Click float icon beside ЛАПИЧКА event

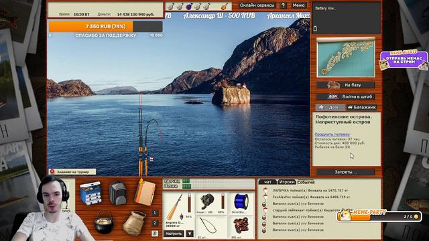pos(265,190)
